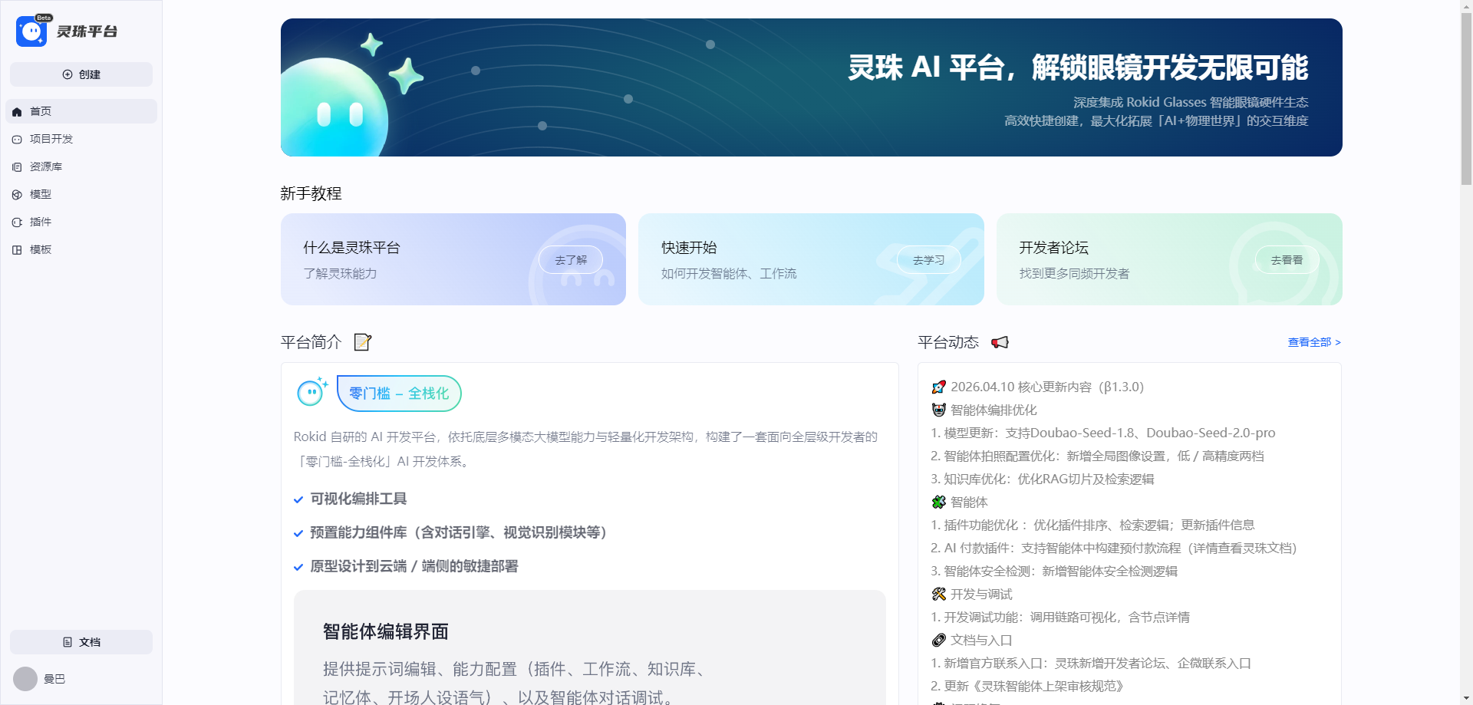
Task: Click the 新手教程 heading
Action: 311,193
